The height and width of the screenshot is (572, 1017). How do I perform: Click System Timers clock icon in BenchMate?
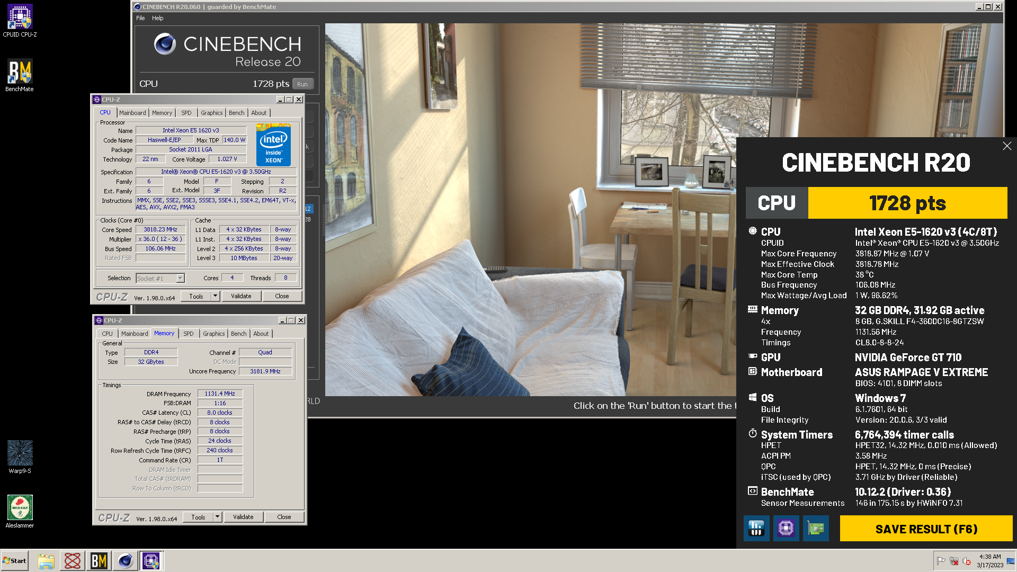(753, 434)
